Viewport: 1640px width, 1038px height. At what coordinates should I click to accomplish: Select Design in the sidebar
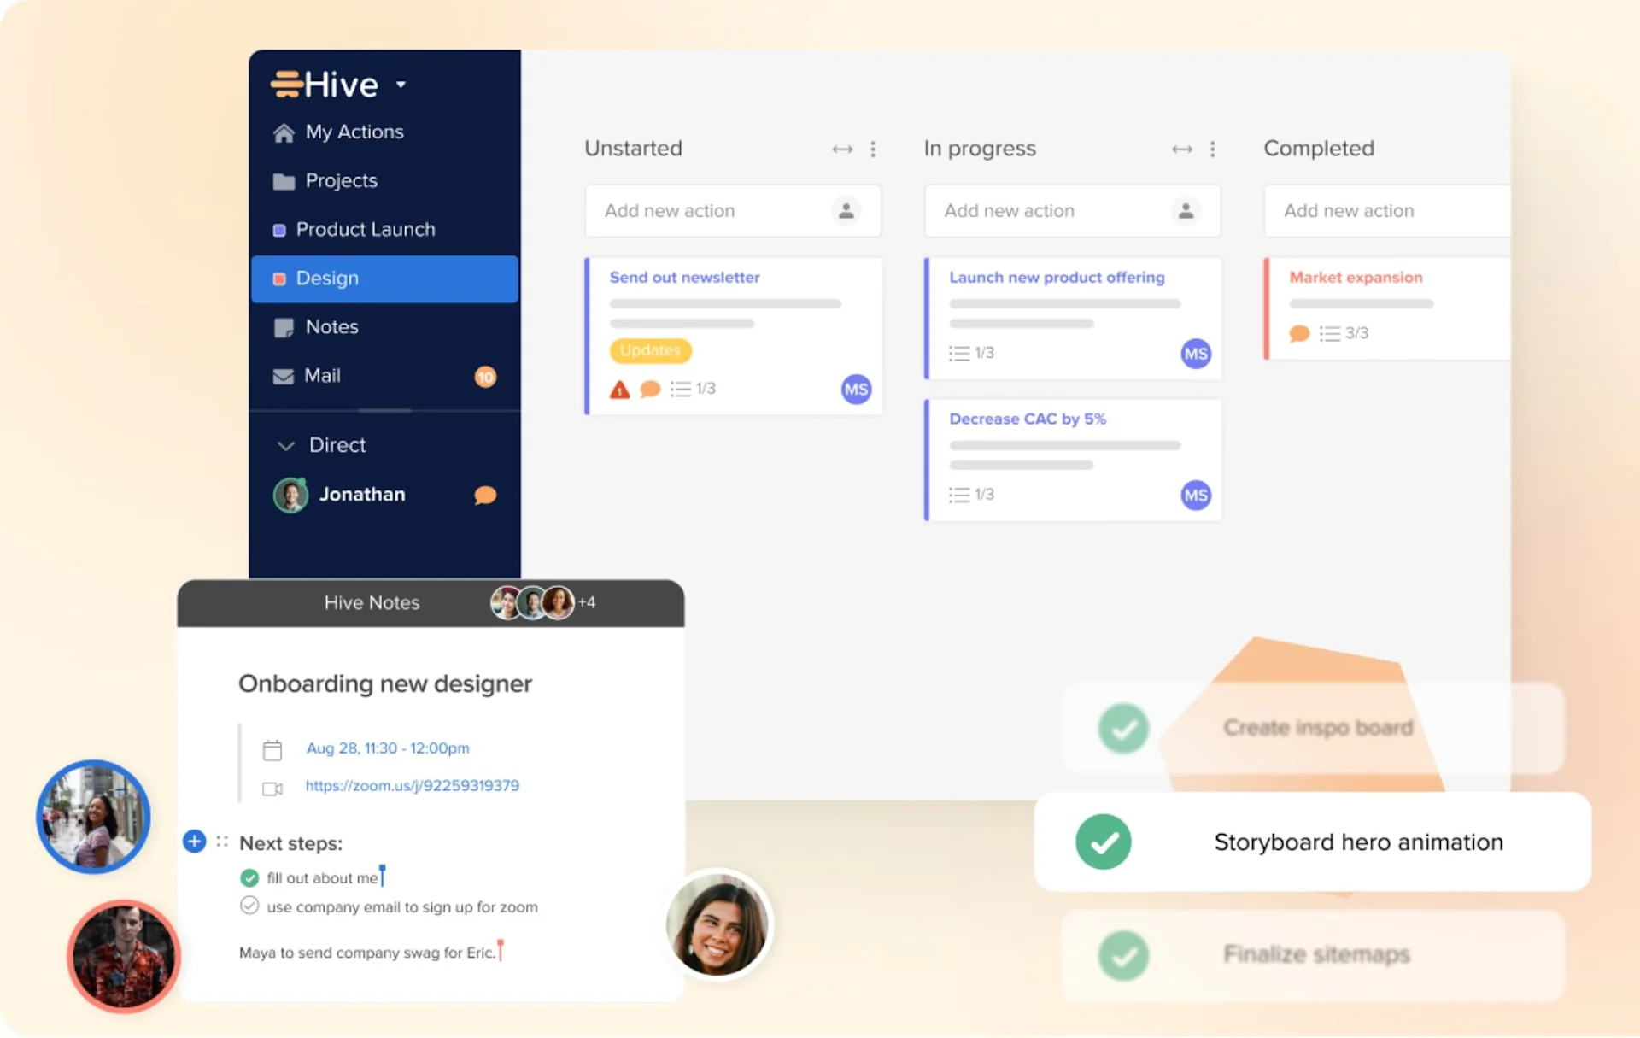(x=327, y=278)
